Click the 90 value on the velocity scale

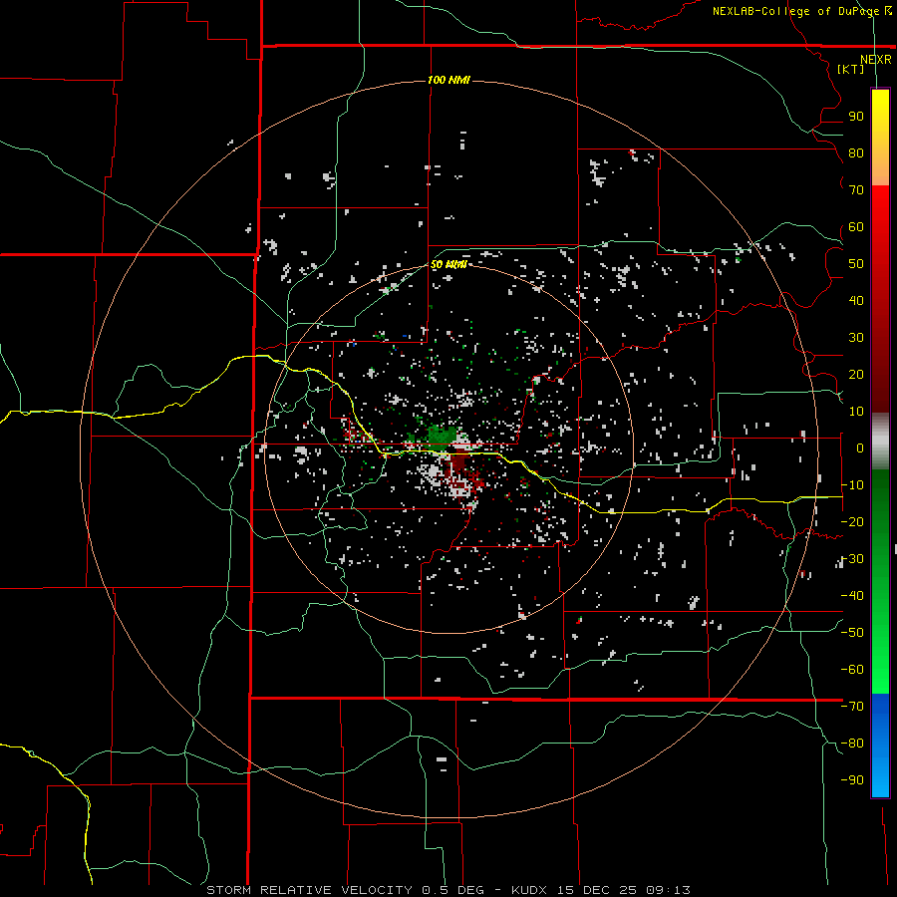[x=856, y=117]
